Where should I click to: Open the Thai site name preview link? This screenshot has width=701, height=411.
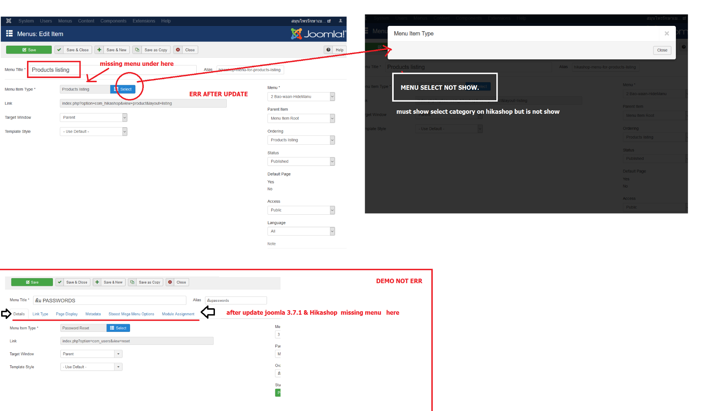tap(311, 21)
